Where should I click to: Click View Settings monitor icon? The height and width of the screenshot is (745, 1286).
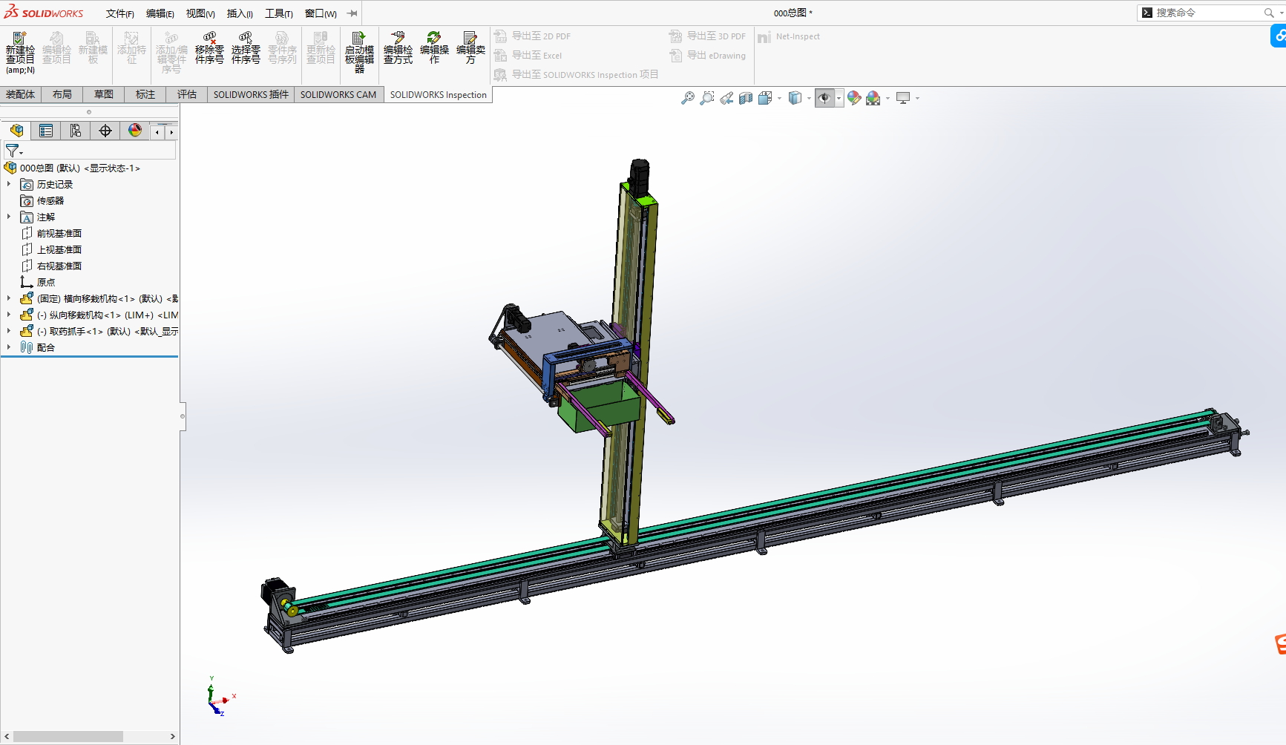(x=903, y=98)
